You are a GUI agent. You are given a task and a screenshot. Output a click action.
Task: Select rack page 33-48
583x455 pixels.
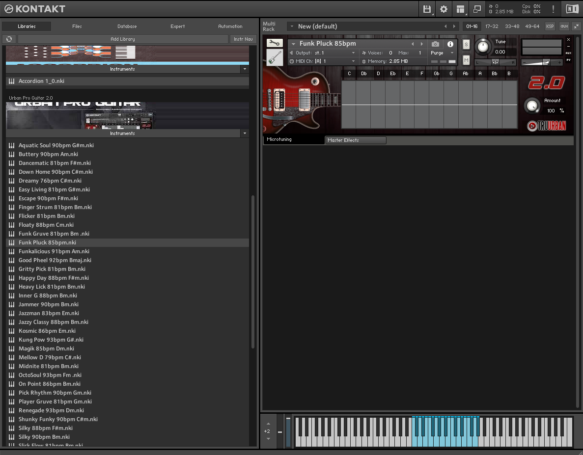tap(512, 27)
